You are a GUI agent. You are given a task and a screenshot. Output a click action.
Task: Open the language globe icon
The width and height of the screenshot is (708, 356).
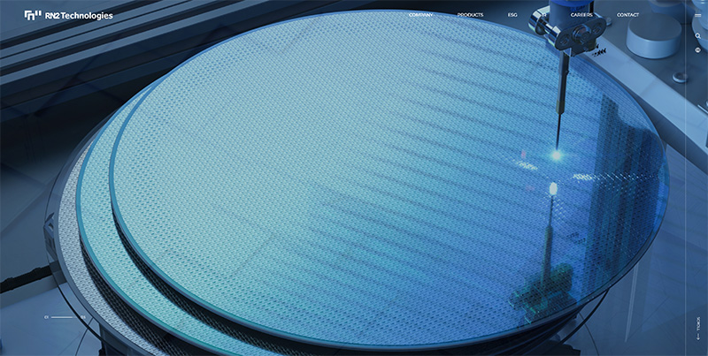pos(697,50)
